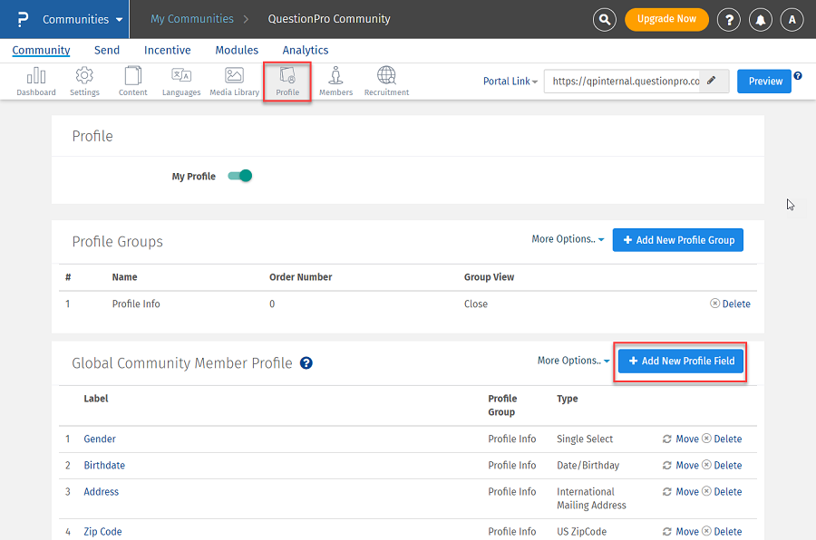816x540 pixels.
Task: Click the Upgrade Now button
Action: (666, 19)
